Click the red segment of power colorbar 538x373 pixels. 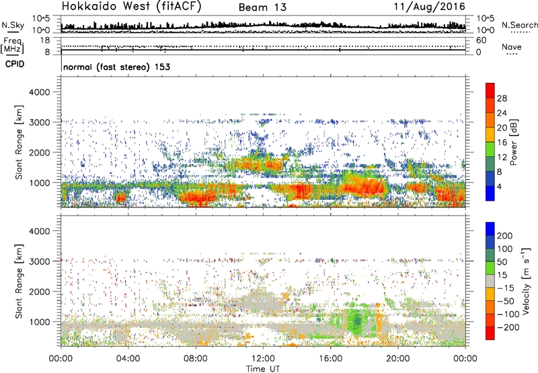(x=490, y=91)
